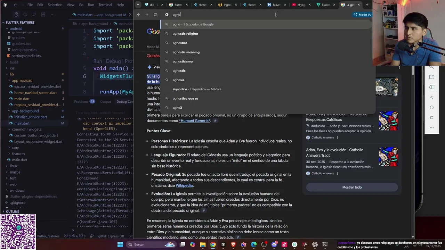Viewport: 445px width, 250px height.
Task: Open Brave browser from taskbar
Action: (x=233, y=244)
